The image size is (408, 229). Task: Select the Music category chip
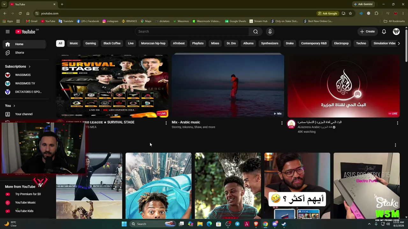(74, 43)
